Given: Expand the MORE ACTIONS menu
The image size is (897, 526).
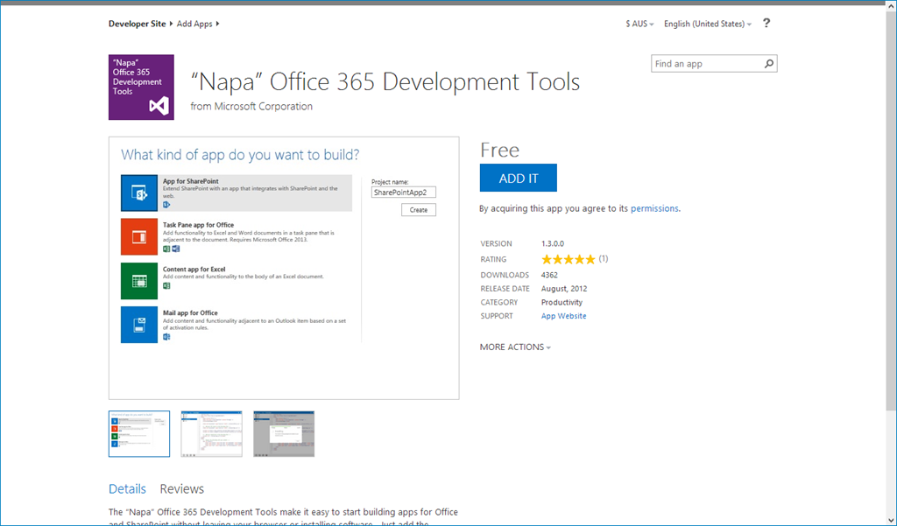Looking at the screenshot, I should [x=515, y=347].
